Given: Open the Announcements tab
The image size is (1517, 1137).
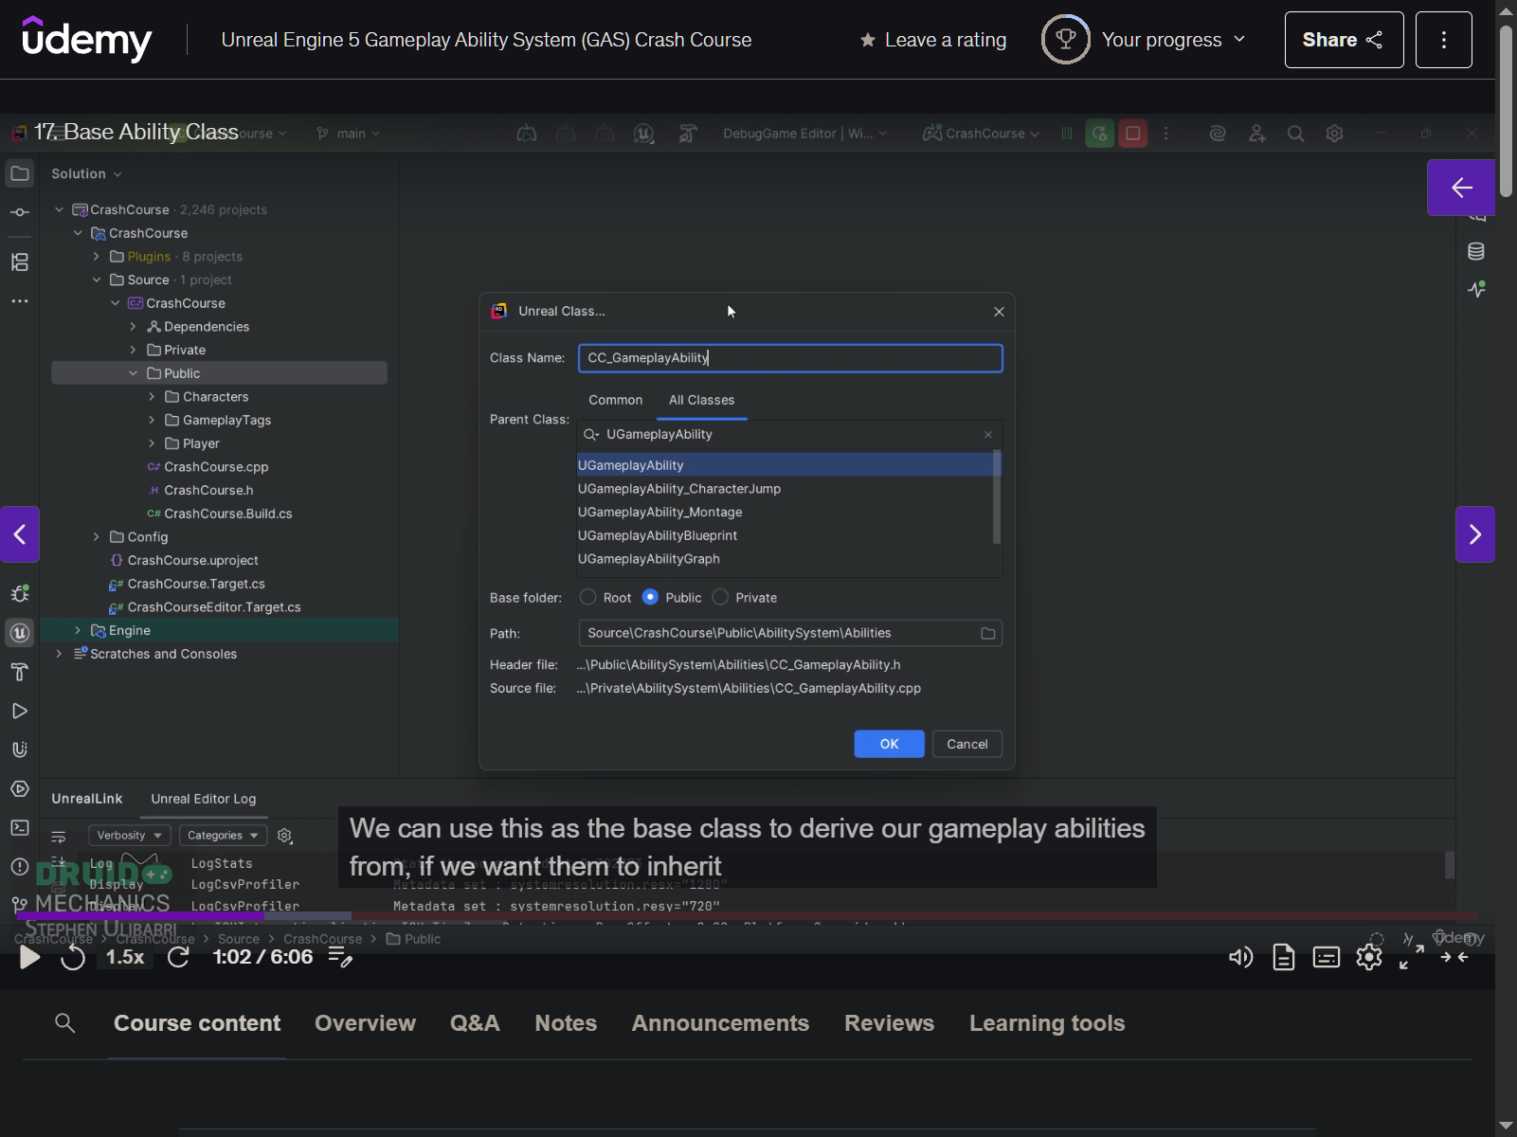Looking at the screenshot, I should coord(720,1023).
